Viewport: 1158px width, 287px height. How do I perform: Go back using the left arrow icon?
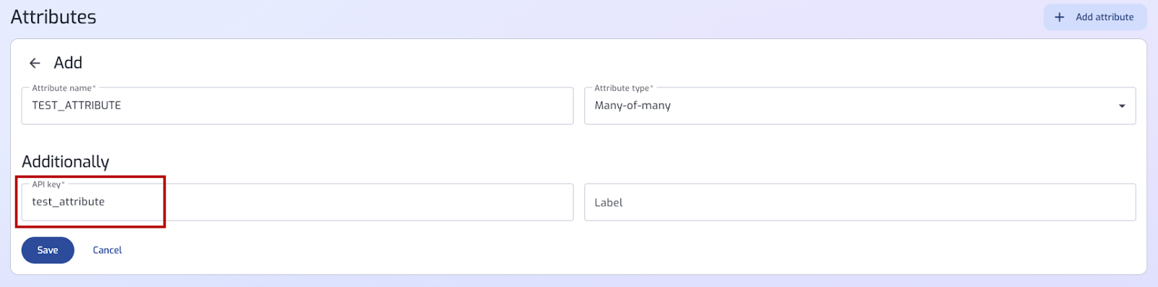[35, 63]
